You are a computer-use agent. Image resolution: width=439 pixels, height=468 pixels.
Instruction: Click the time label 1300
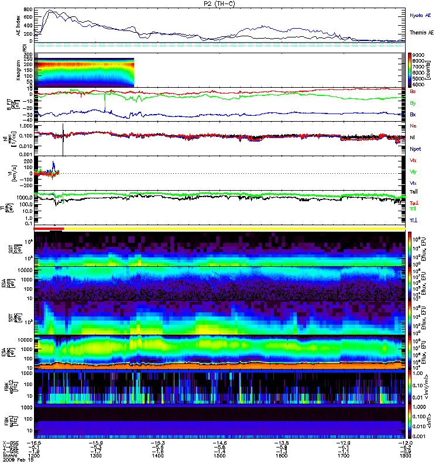point(95,456)
